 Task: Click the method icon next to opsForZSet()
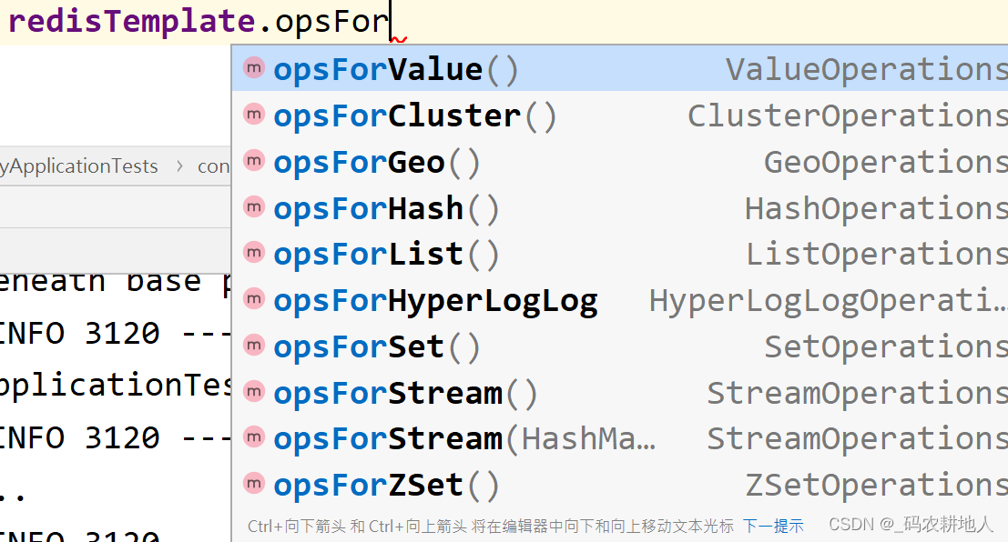coord(253,485)
